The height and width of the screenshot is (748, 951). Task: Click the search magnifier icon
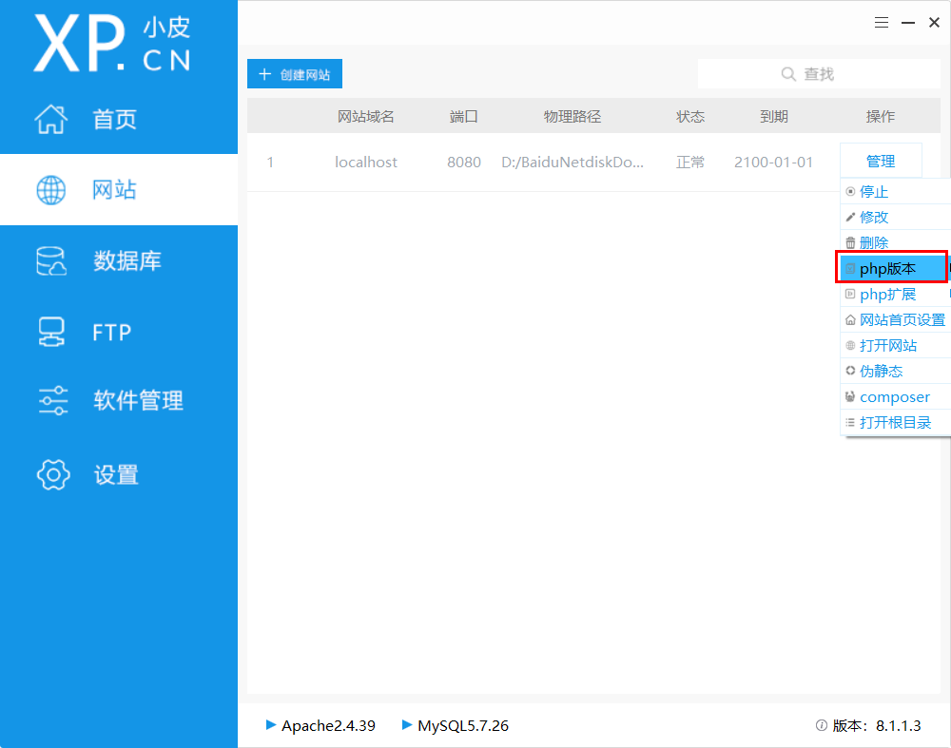point(787,74)
